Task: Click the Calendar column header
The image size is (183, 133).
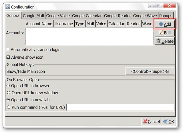Action: [117, 24]
